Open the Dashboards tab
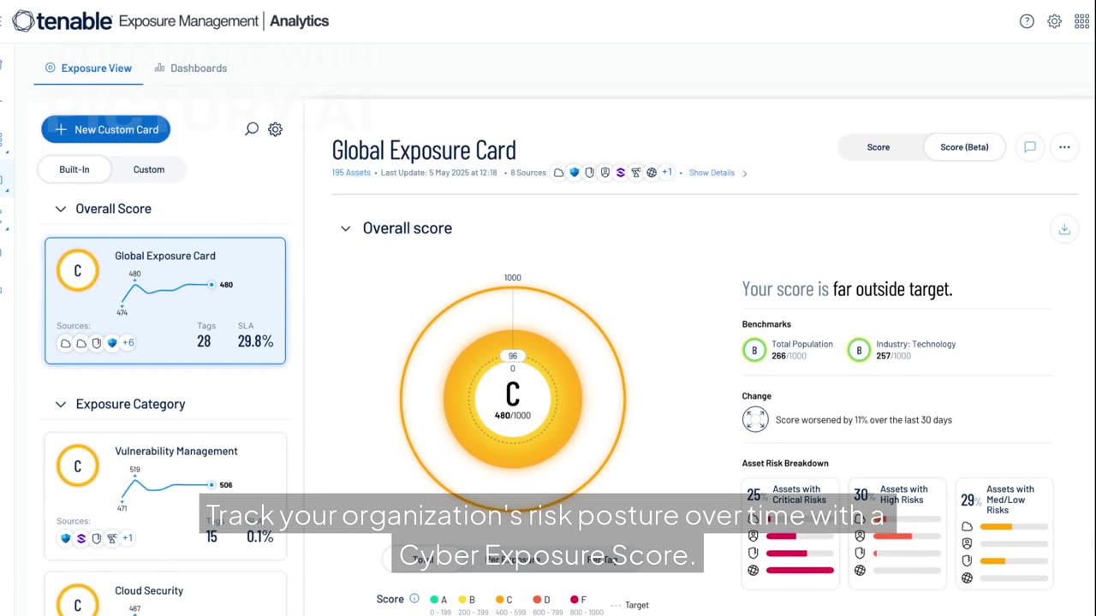This screenshot has width=1096, height=616. 191,68
